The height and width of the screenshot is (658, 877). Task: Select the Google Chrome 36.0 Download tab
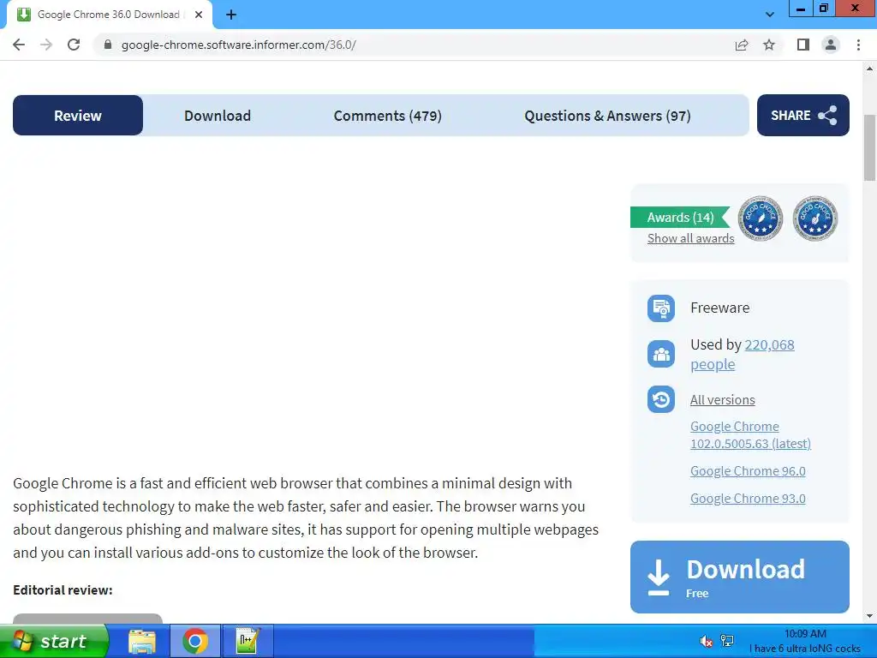(x=110, y=15)
